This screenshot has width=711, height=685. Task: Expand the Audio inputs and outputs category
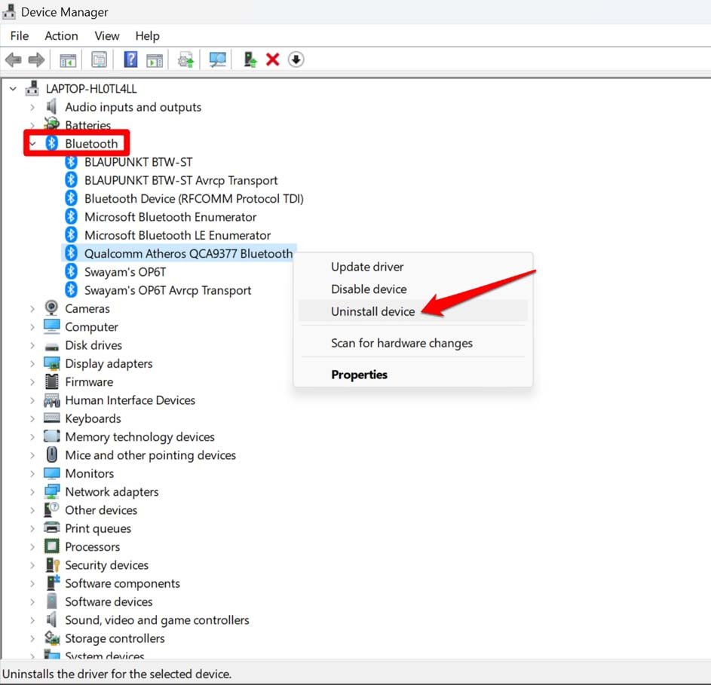click(32, 108)
